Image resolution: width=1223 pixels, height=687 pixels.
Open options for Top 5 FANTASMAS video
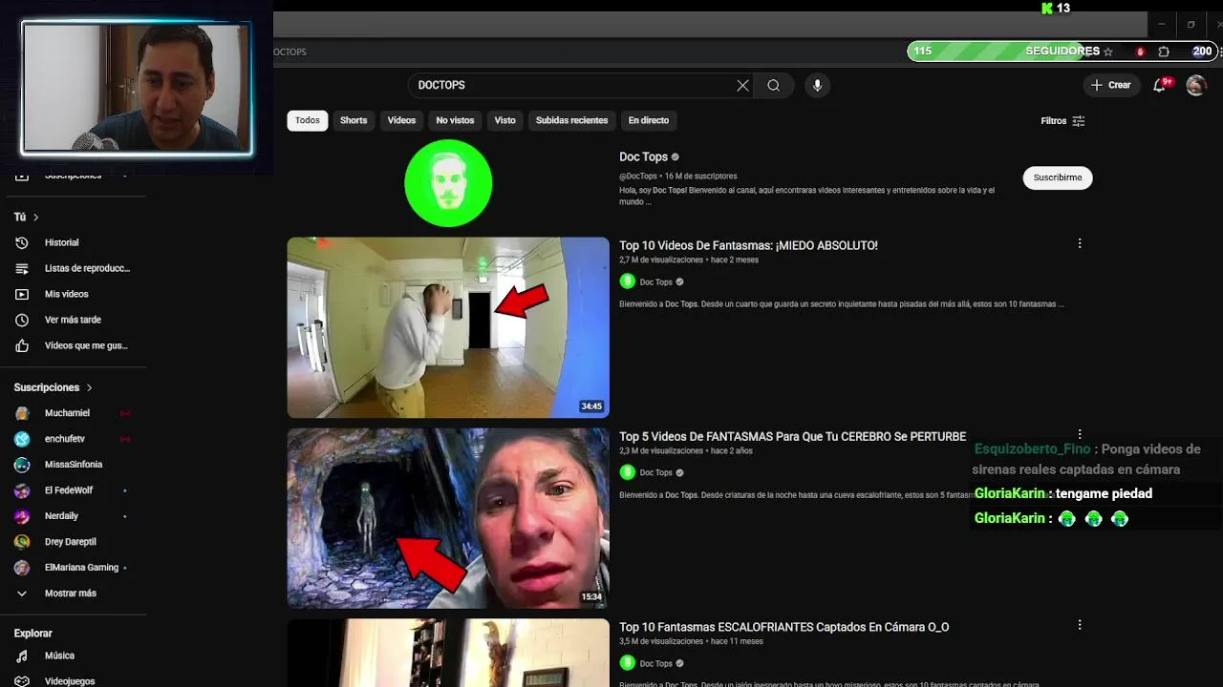coord(1080,435)
